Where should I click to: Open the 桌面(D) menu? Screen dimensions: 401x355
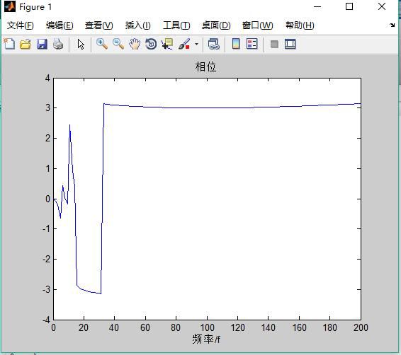[x=216, y=25]
